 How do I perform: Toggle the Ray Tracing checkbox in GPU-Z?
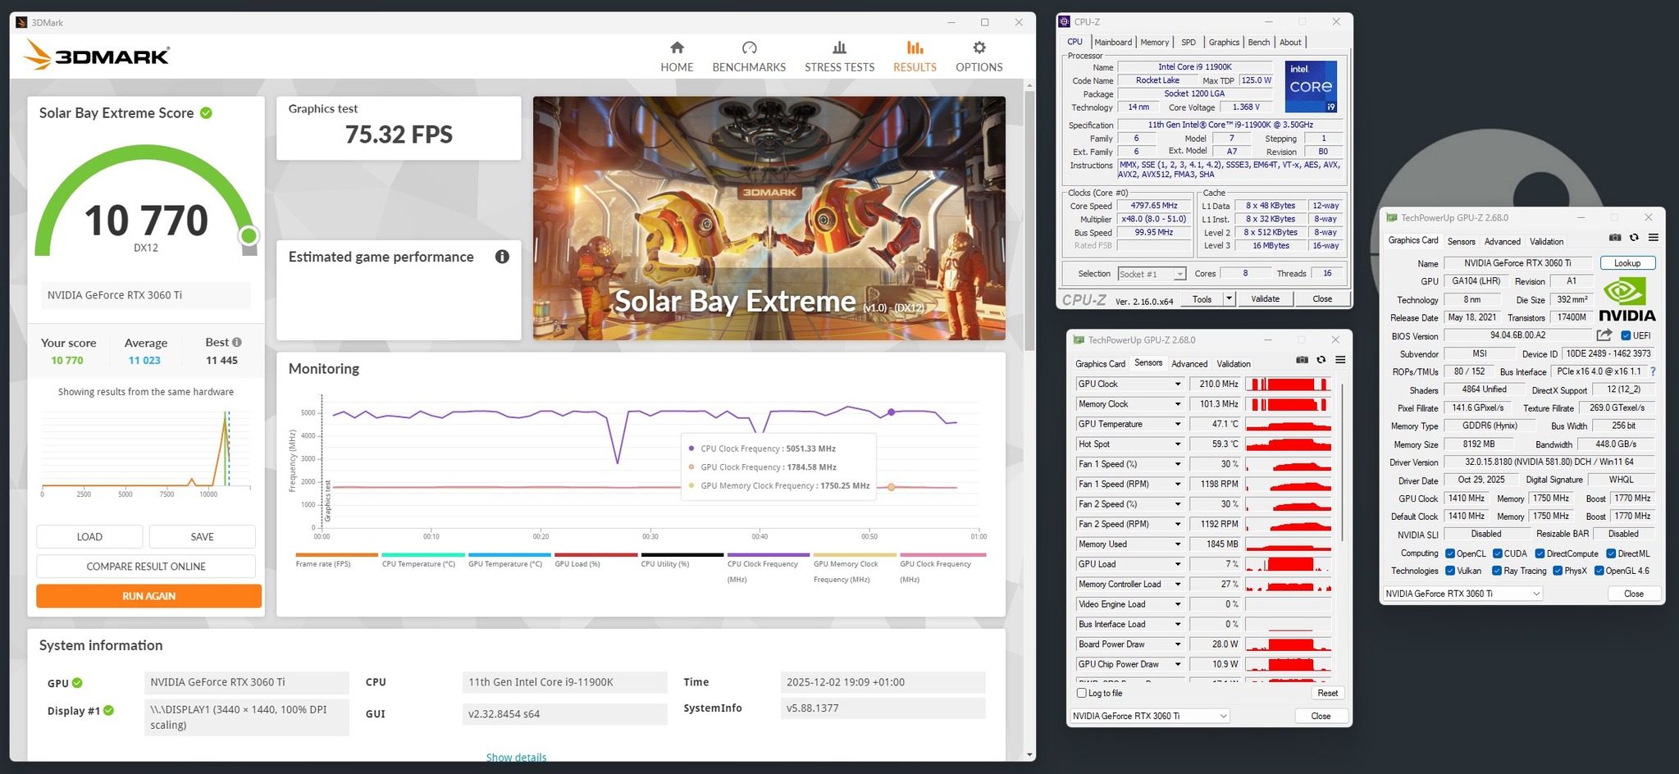point(1497,571)
